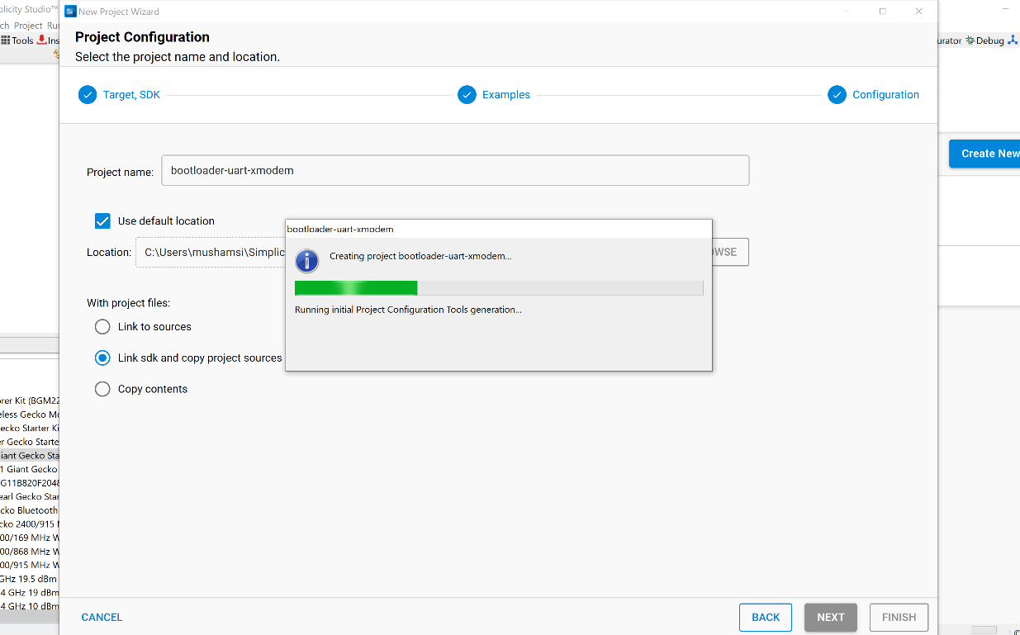Choose Link sdk and copy project sources

(102, 358)
